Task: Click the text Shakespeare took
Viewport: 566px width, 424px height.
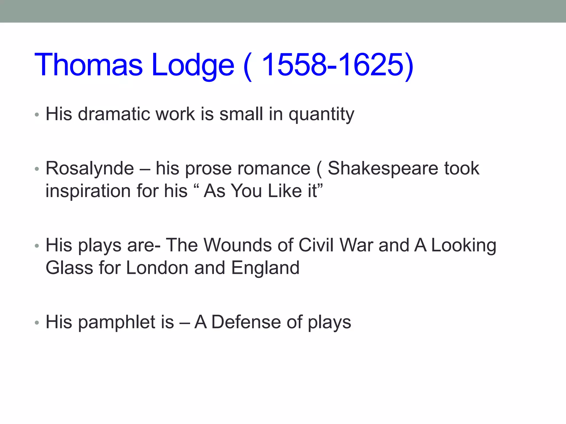Action: click(403, 168)
